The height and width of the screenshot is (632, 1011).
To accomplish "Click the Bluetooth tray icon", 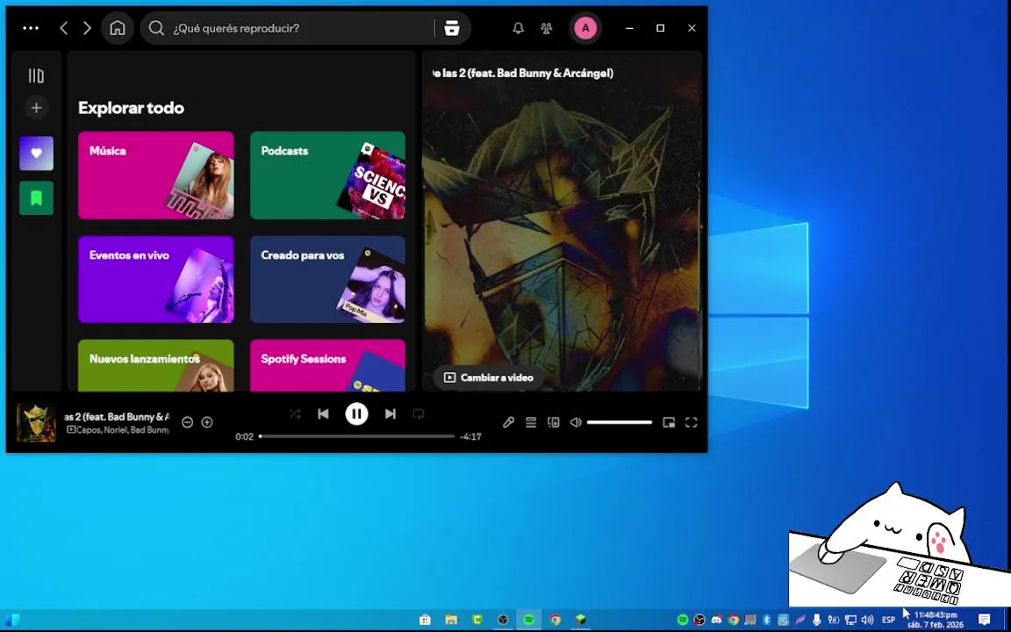I will [x=767, y=620].
